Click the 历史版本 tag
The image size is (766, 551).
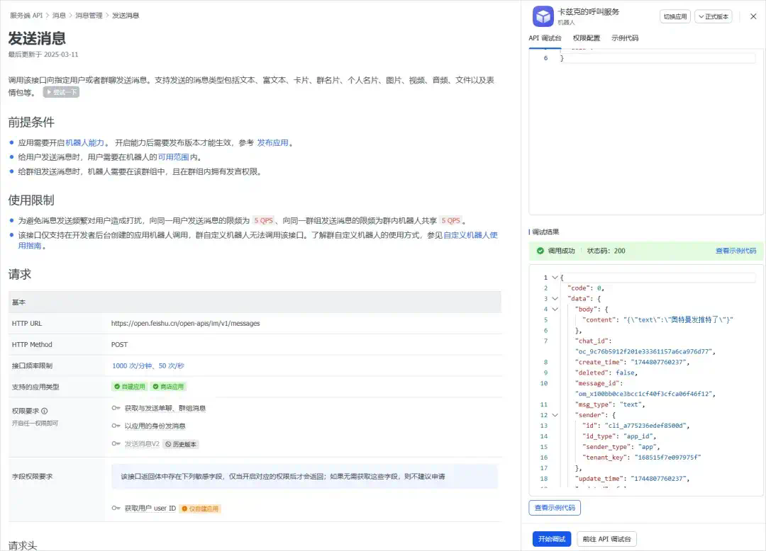coord(180,444)
